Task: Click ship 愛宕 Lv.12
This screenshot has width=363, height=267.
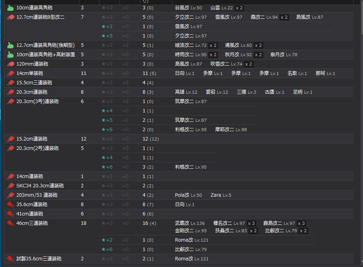Action: tap(217, 92)
